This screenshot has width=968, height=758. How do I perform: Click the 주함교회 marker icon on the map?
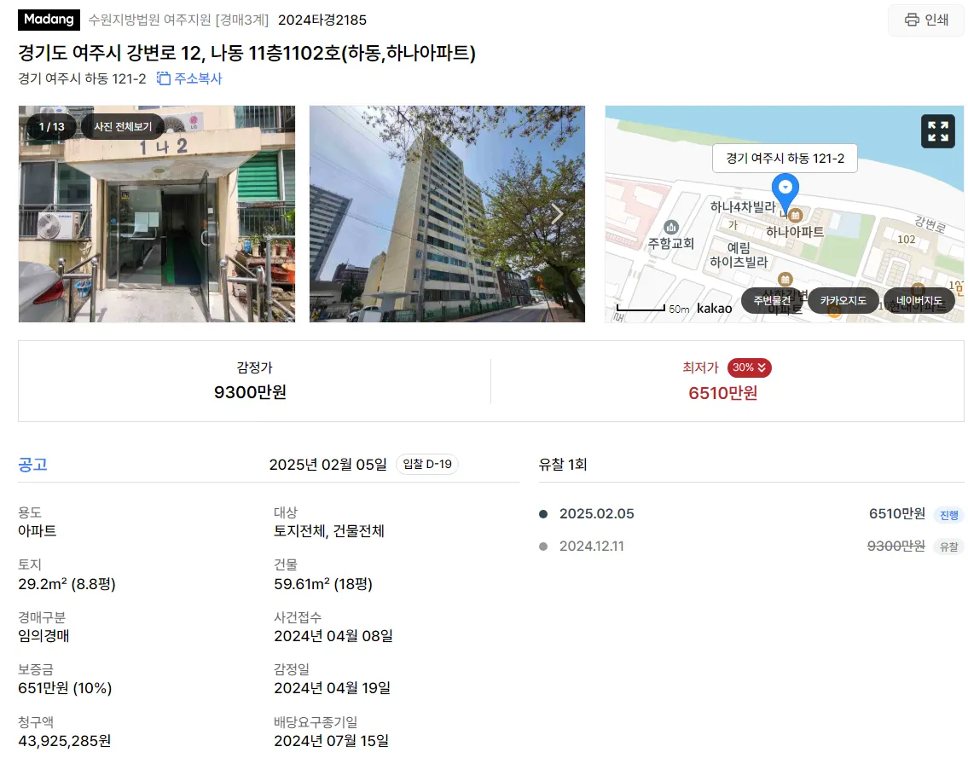[671, 227]
